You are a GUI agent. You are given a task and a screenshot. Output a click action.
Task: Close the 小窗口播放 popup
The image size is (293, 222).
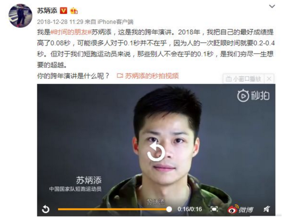pos(269,79)
